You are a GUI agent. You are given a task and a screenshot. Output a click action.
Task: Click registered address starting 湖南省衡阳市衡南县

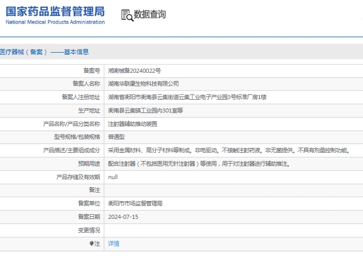pos(187,97)
